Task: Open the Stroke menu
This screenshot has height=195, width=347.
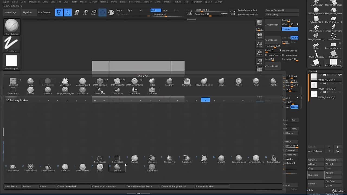Action: (167, 2)
